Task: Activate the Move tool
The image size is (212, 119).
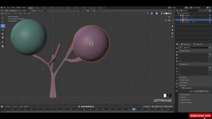Action: 3,26
